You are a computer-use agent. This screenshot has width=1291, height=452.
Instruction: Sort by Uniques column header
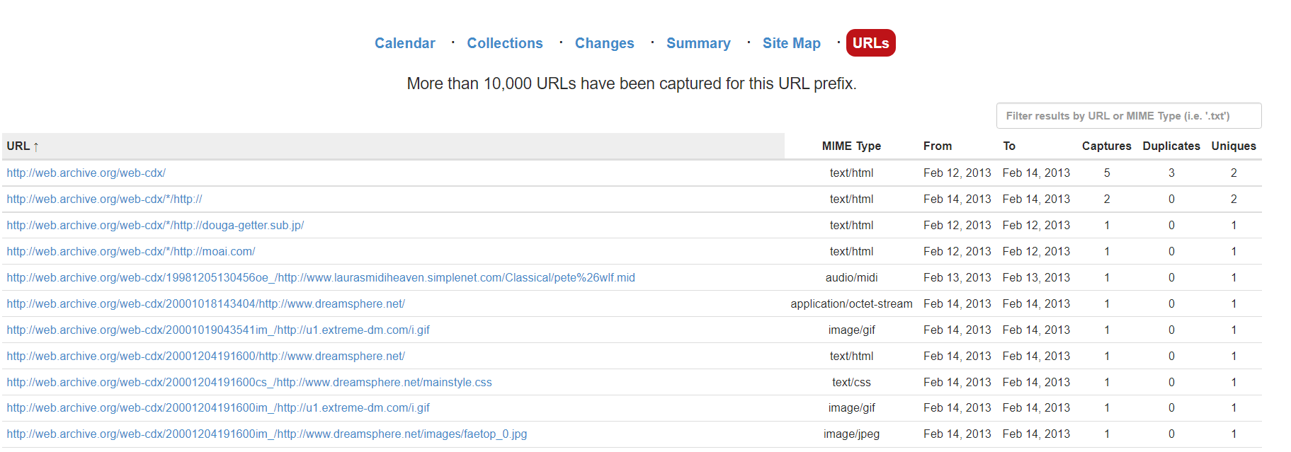click(x=1233, y=146)
